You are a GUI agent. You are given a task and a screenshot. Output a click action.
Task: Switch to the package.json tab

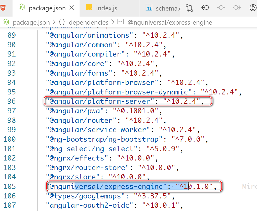tap(46, 8)
